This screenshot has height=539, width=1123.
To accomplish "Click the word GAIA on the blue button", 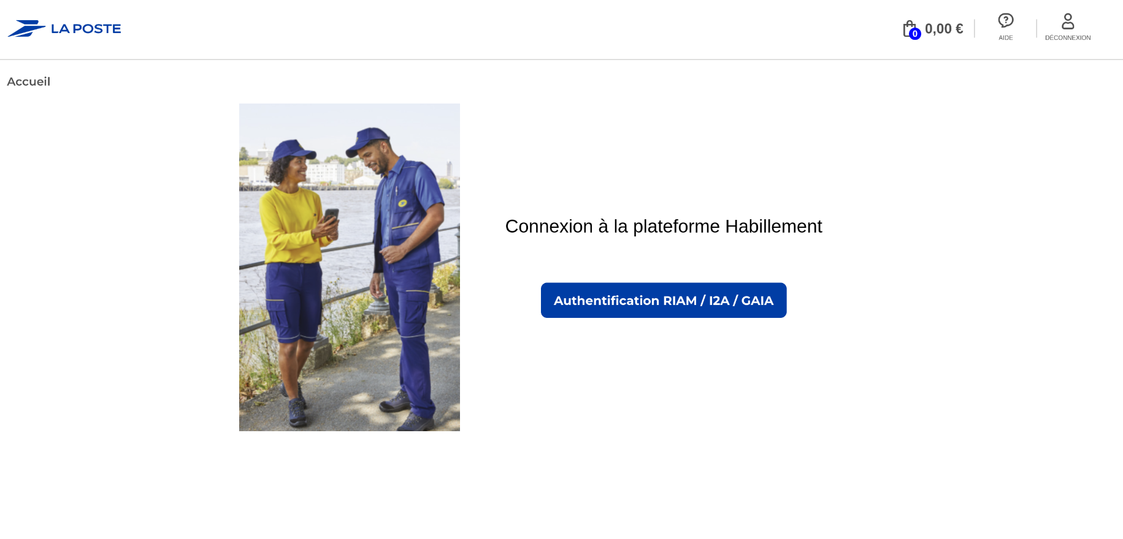I will pos(757,301).
